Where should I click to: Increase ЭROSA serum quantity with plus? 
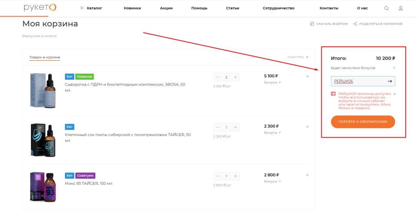(235, 77)
